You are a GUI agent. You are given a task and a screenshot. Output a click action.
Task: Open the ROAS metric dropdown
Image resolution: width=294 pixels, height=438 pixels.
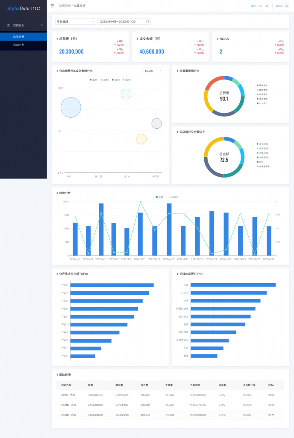tap(153, 71)
